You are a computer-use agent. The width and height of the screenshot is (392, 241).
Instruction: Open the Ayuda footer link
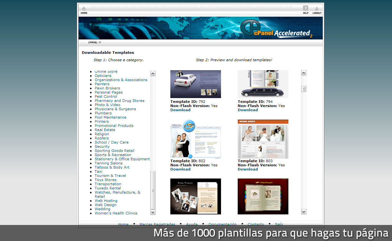(x=192, y=224)
